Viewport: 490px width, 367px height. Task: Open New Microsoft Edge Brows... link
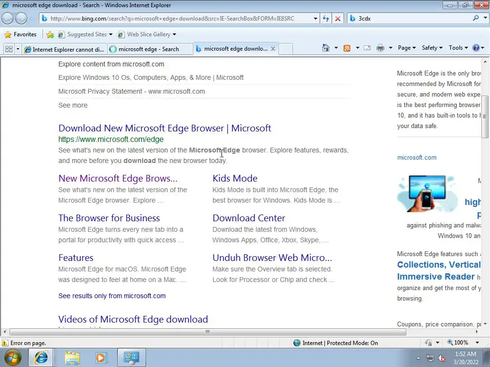(118, 178)
